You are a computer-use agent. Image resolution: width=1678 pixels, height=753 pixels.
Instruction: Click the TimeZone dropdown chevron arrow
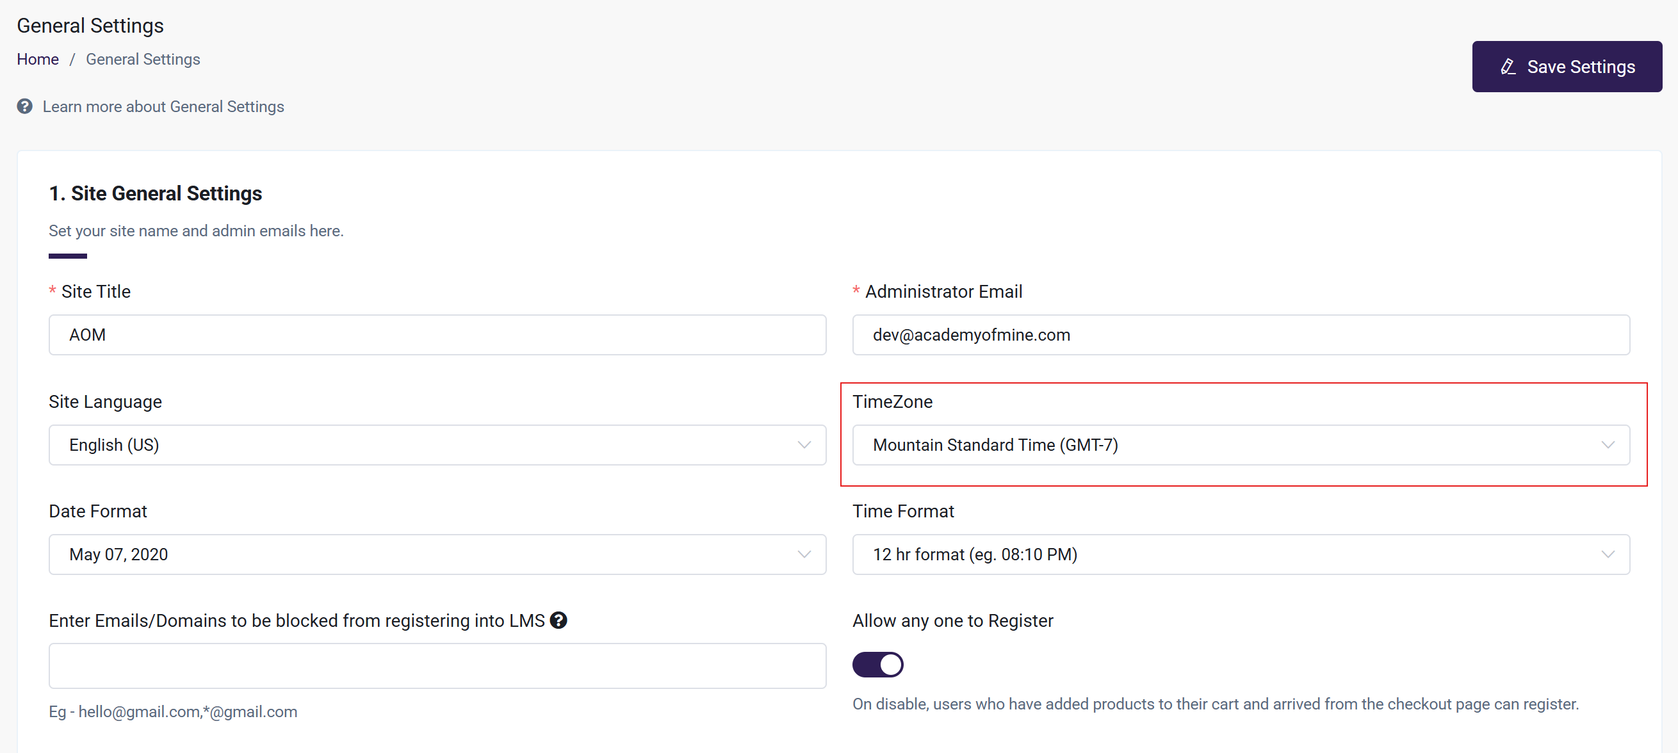[x=1608, y=445]
